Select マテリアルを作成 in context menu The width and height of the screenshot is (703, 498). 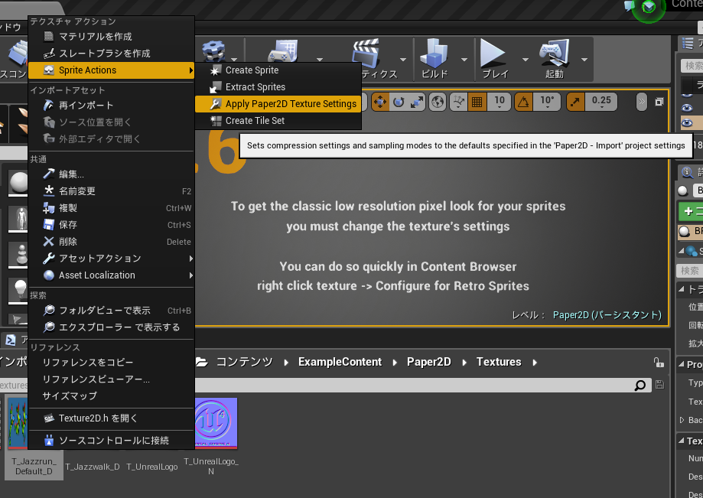tap(111, 36)
